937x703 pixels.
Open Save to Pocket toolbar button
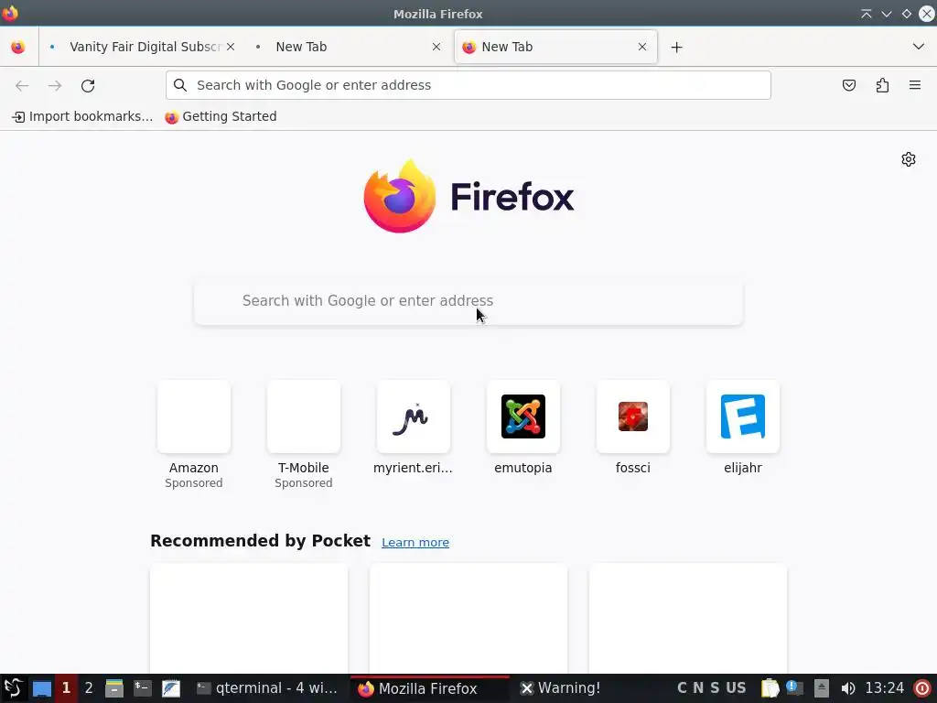(848, 85)
